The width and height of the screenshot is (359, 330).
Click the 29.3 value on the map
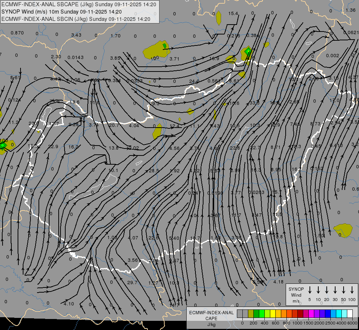[154, 103]
